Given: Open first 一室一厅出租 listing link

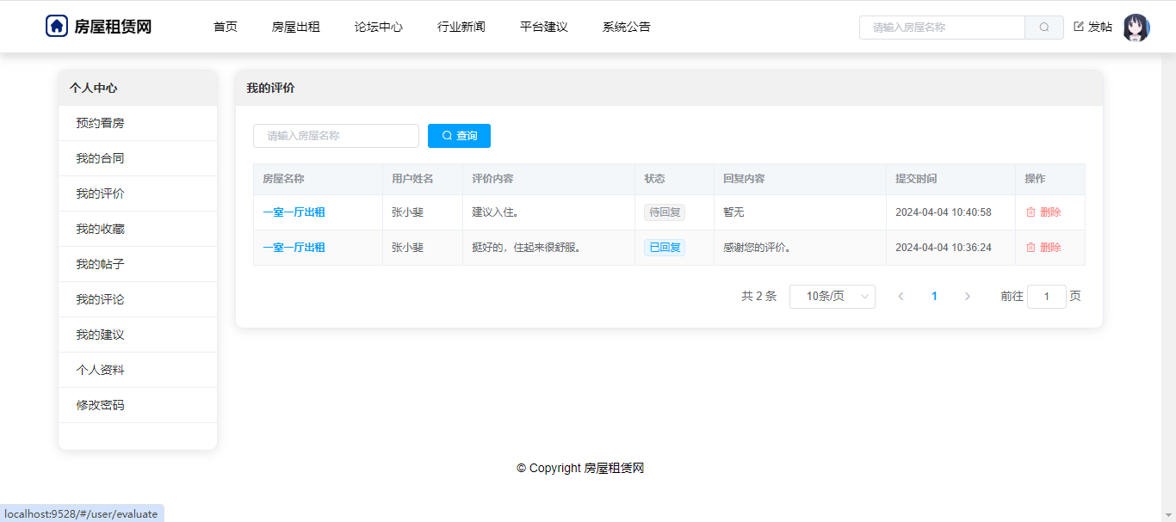Looking at the screenshot, I should [294, 212].
